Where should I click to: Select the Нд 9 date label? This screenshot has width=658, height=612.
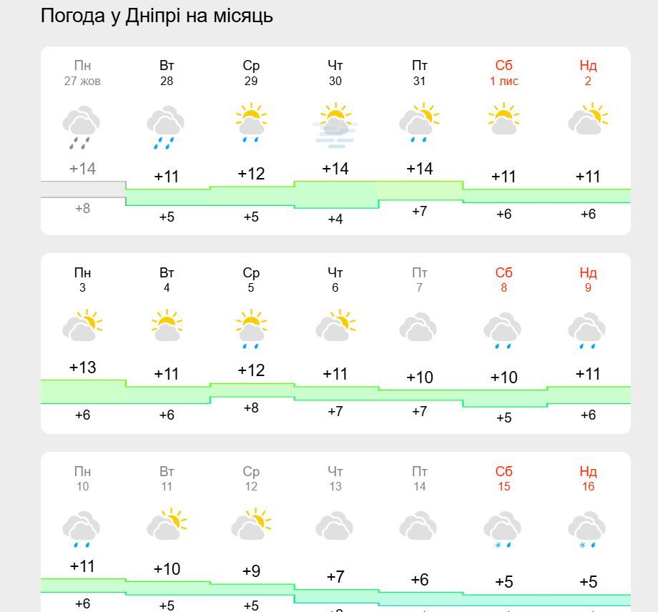coord(587,280)
